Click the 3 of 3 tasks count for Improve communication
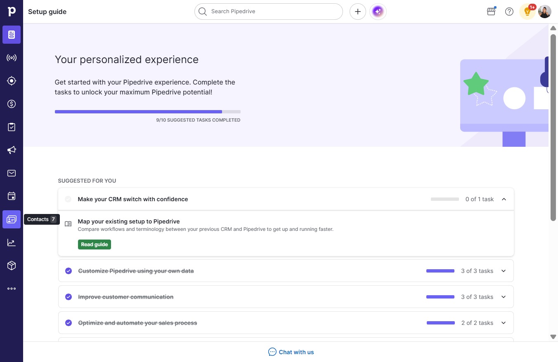This screenshot has height=362, width=558. 477,297
